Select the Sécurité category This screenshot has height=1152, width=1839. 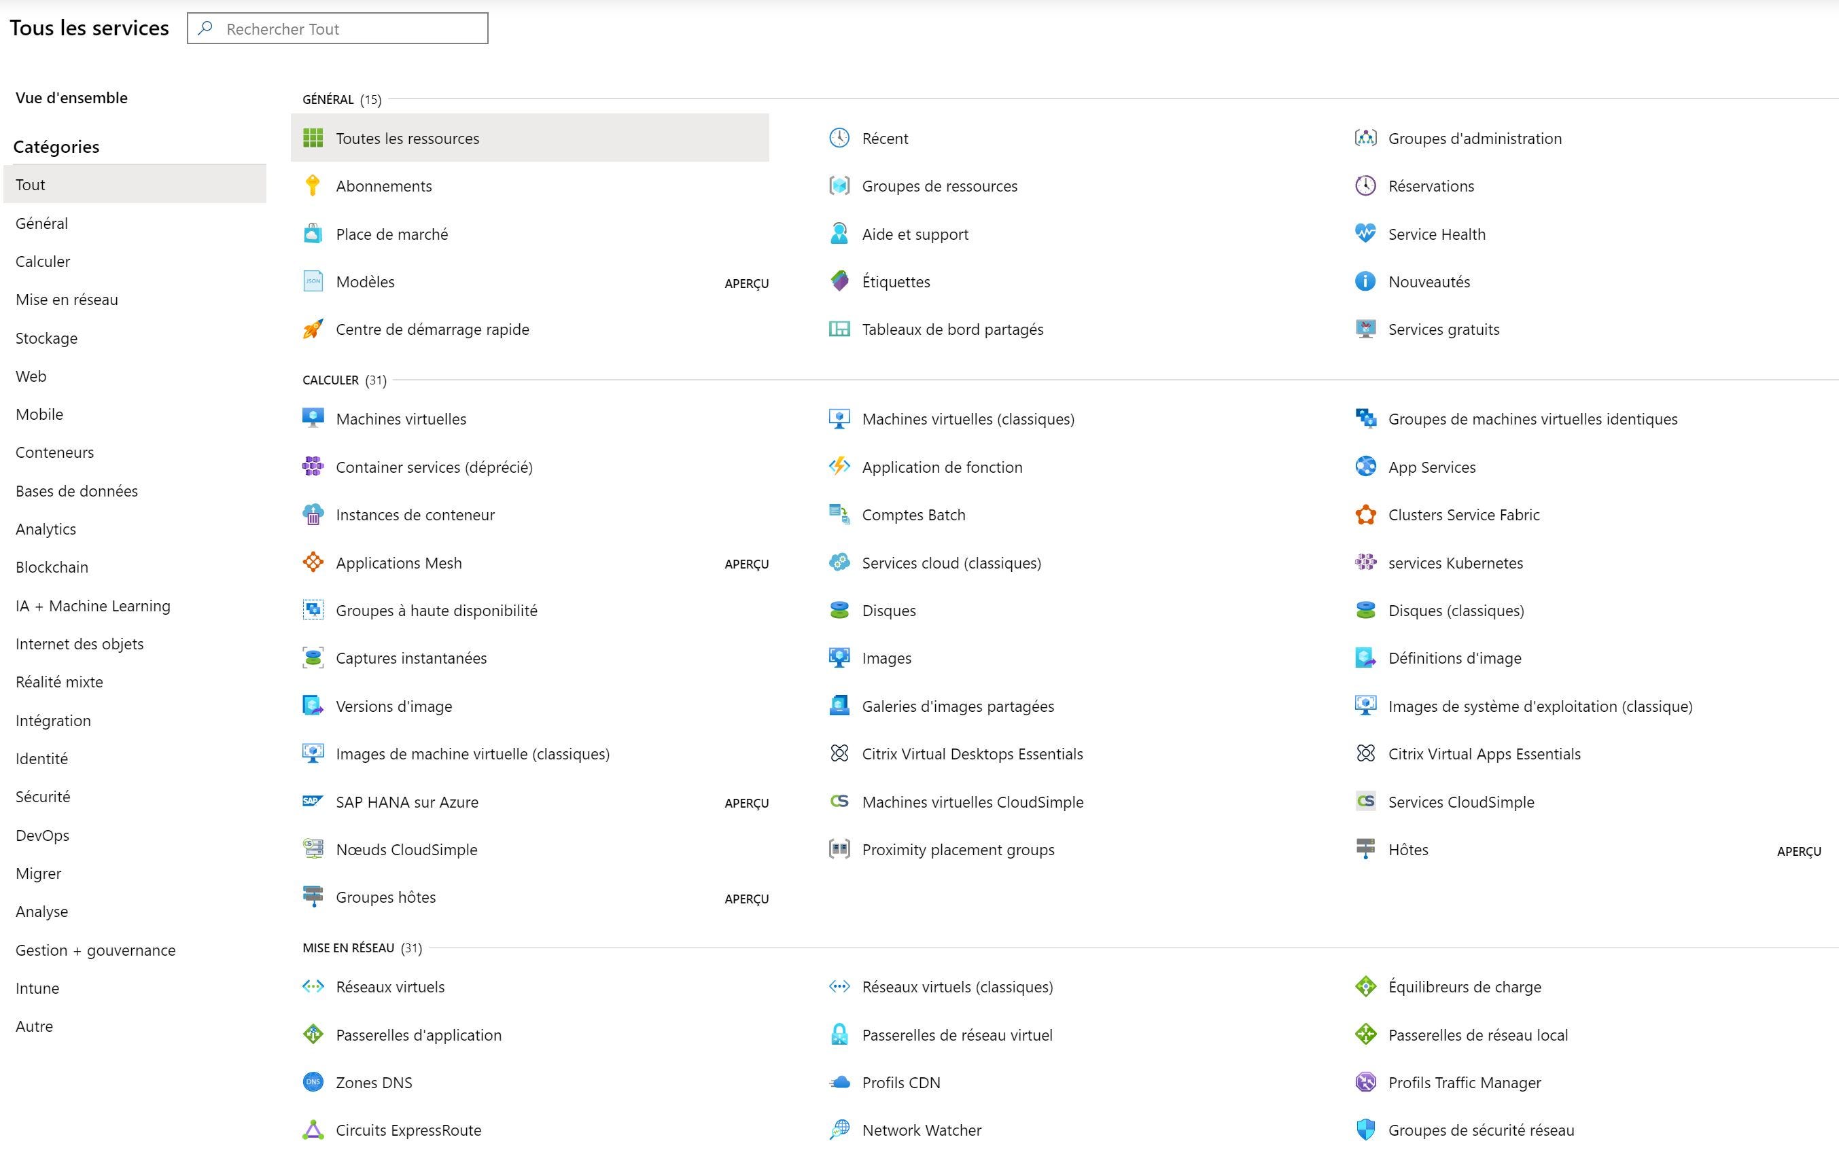click(x=43, y=796)
